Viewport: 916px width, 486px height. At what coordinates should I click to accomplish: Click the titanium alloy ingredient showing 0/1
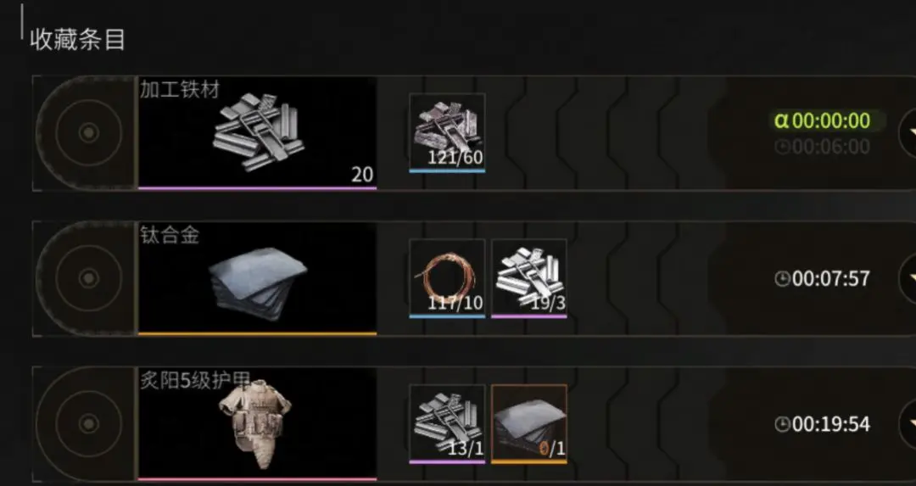click(x=529, y=424)
